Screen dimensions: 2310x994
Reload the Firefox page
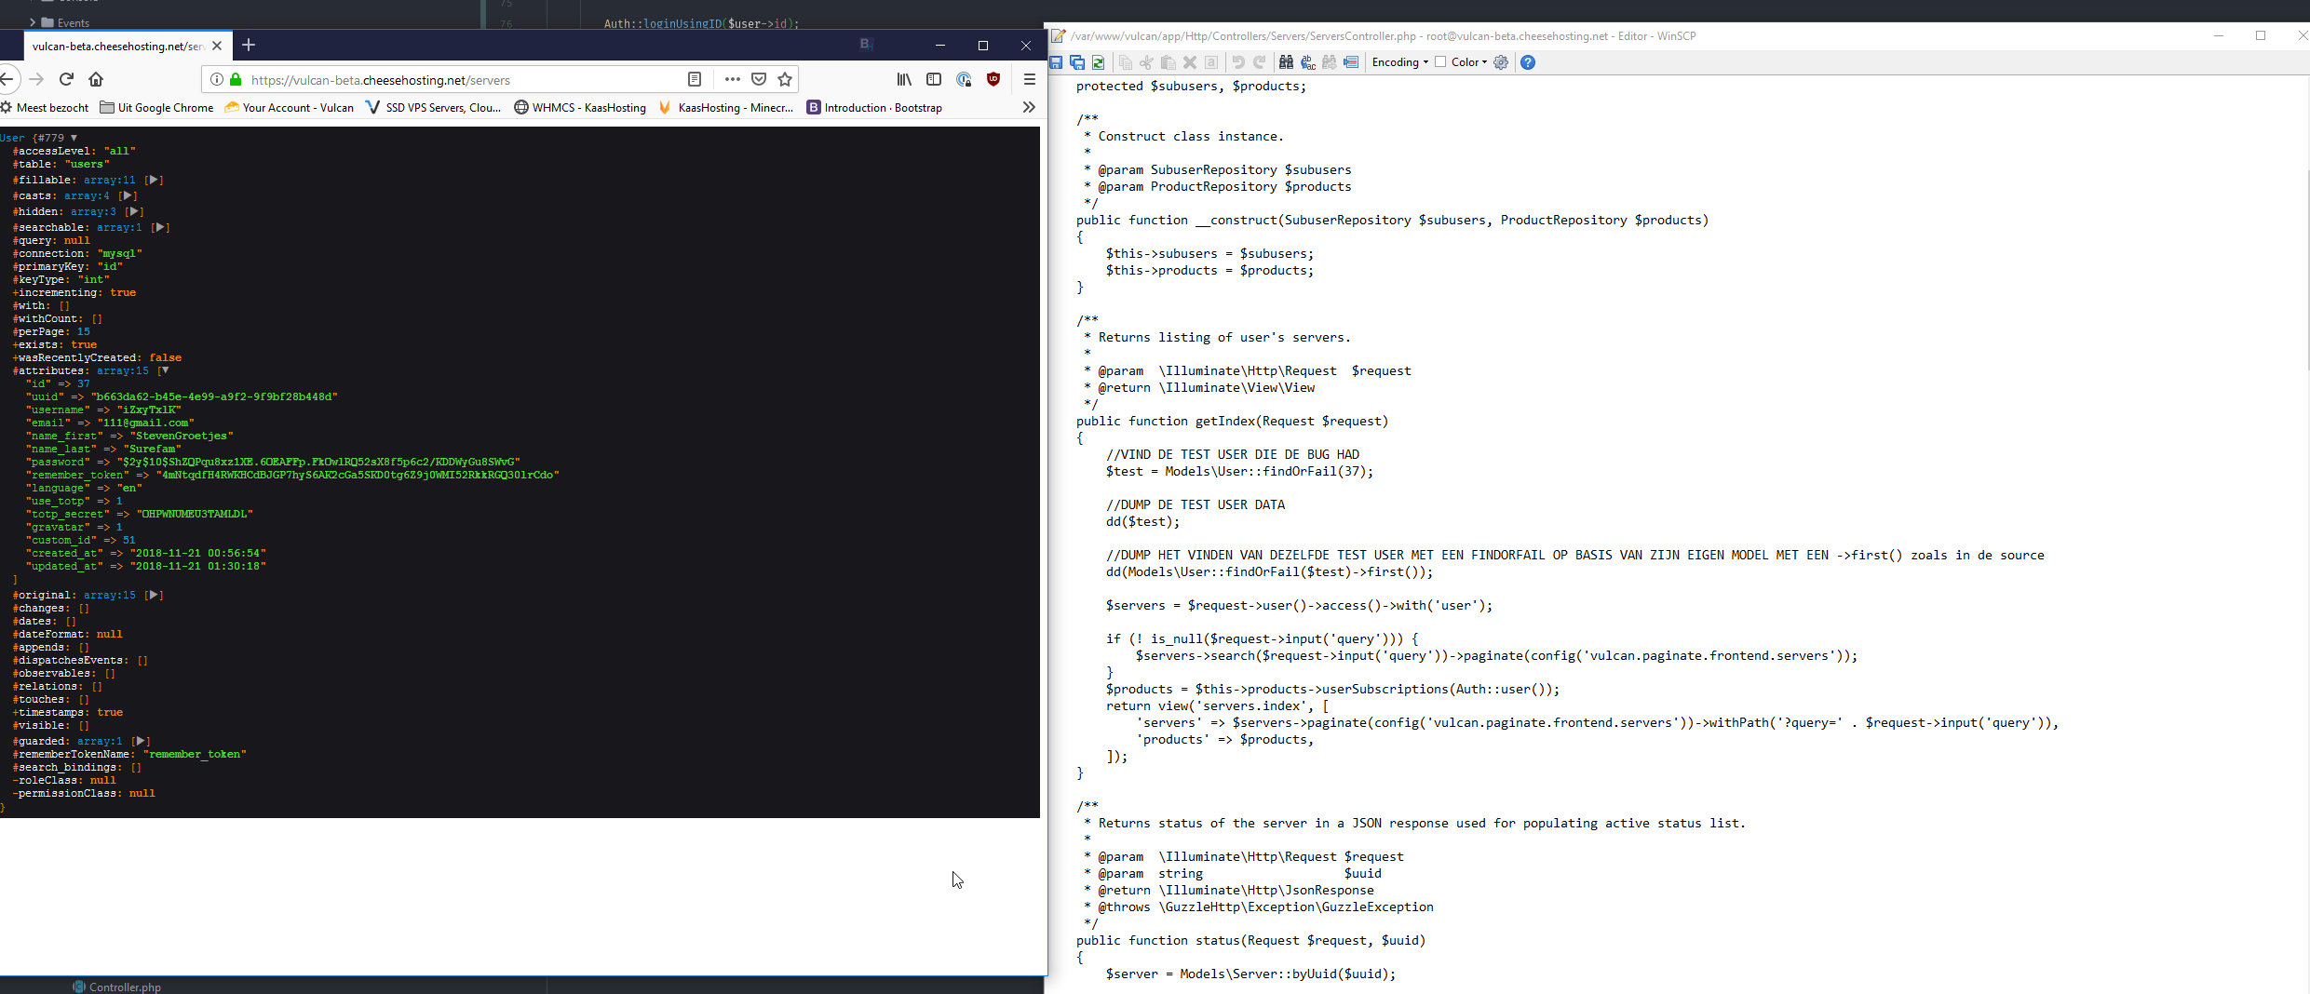[66, 79]
